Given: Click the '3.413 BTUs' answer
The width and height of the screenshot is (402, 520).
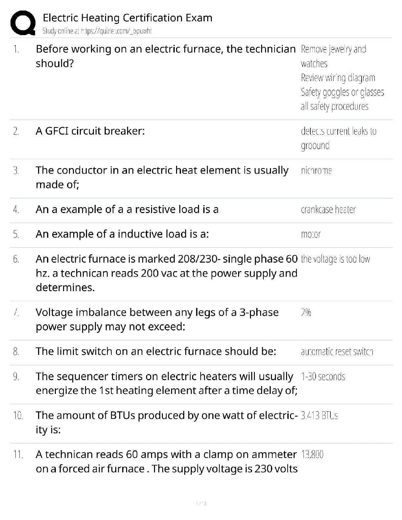Looking at the screenshot, I should (319, 416).
